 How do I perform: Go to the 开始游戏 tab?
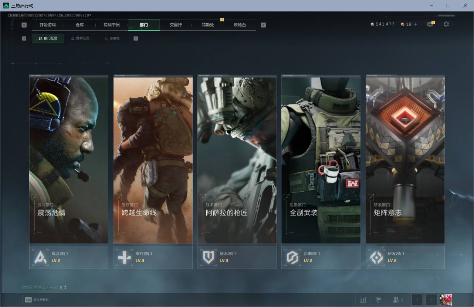click(48, 25)
